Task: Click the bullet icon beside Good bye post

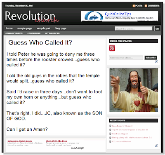Action: (110, 134)
